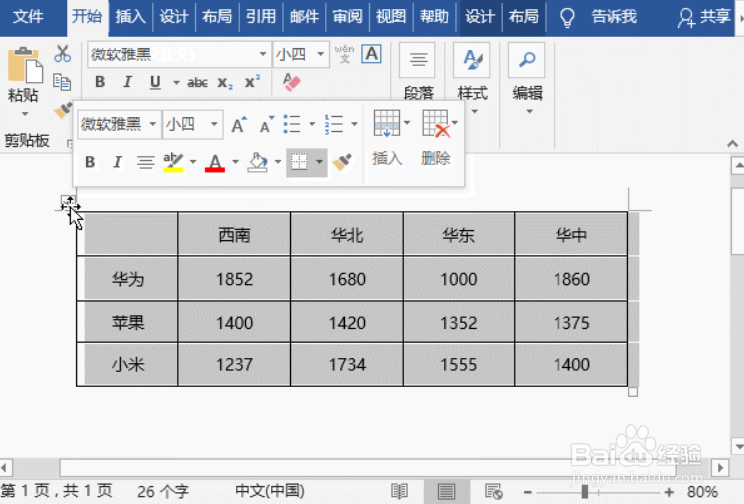Toggle Bold in the mini toolbar
Image resolution: width=744 pixels, height=504 pixels.
(x=90, y=162)
